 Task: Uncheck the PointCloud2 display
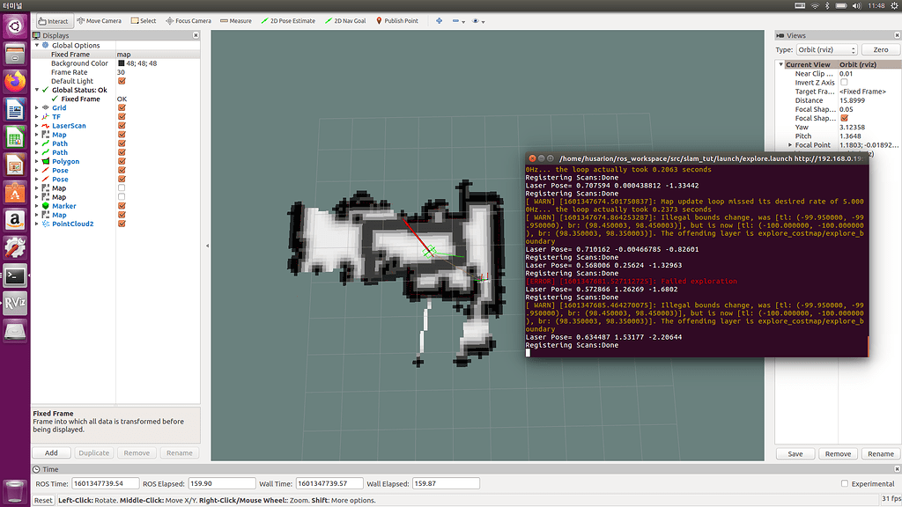122,224
